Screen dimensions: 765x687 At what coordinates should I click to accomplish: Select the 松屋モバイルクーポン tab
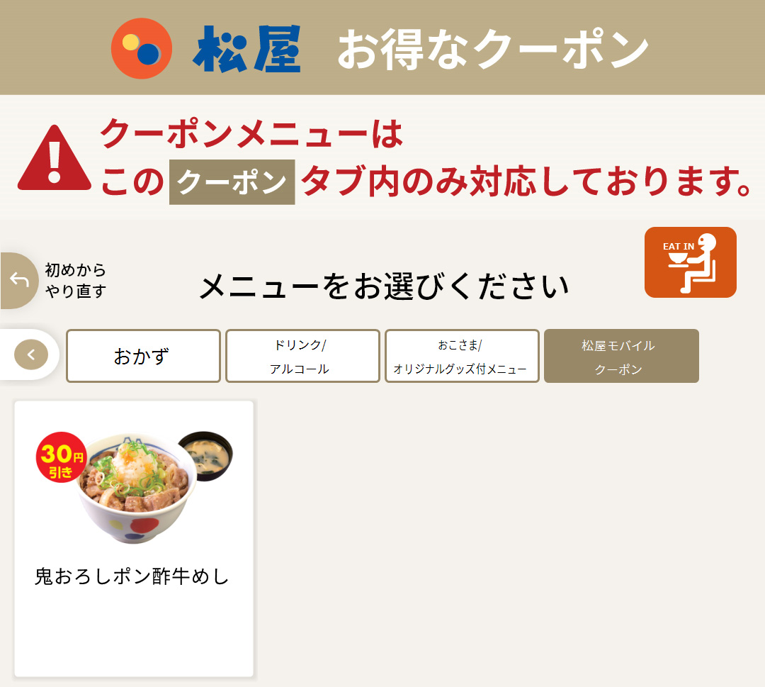tap(621, 356)
